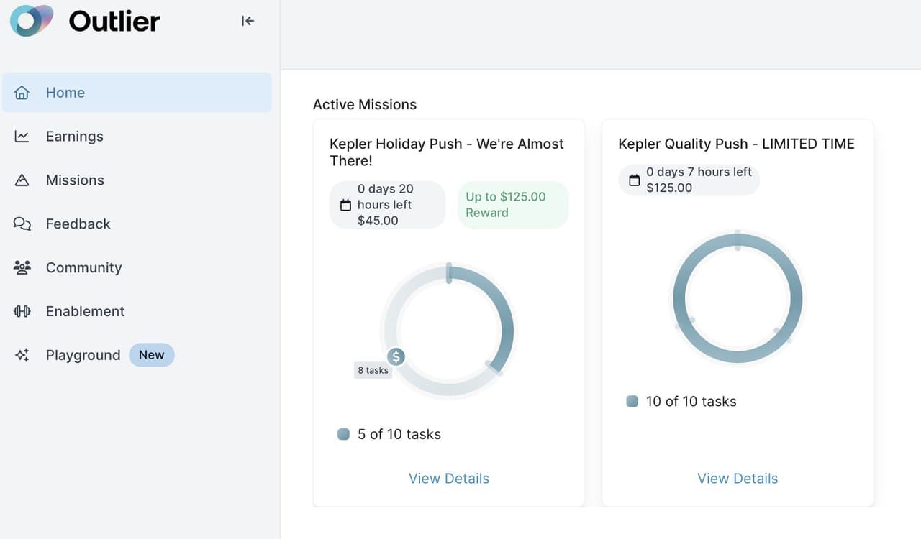Click the Active Missions heading

point(365,104)
